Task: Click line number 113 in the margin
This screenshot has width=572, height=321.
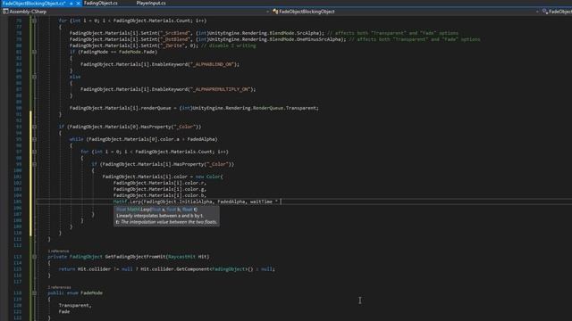Action: coord(18,257)
